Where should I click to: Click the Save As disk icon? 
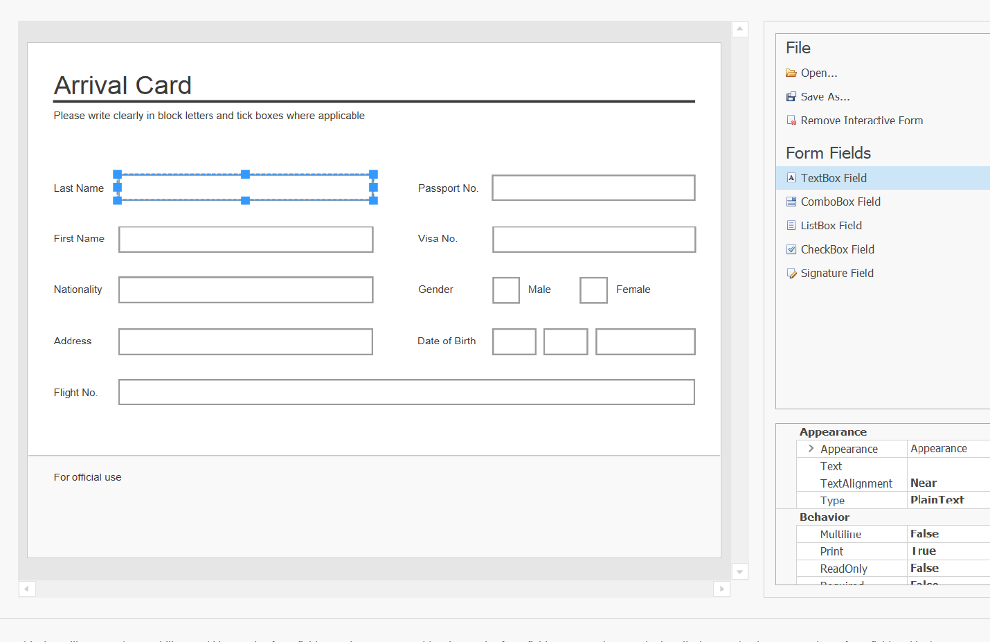point(791,97)
